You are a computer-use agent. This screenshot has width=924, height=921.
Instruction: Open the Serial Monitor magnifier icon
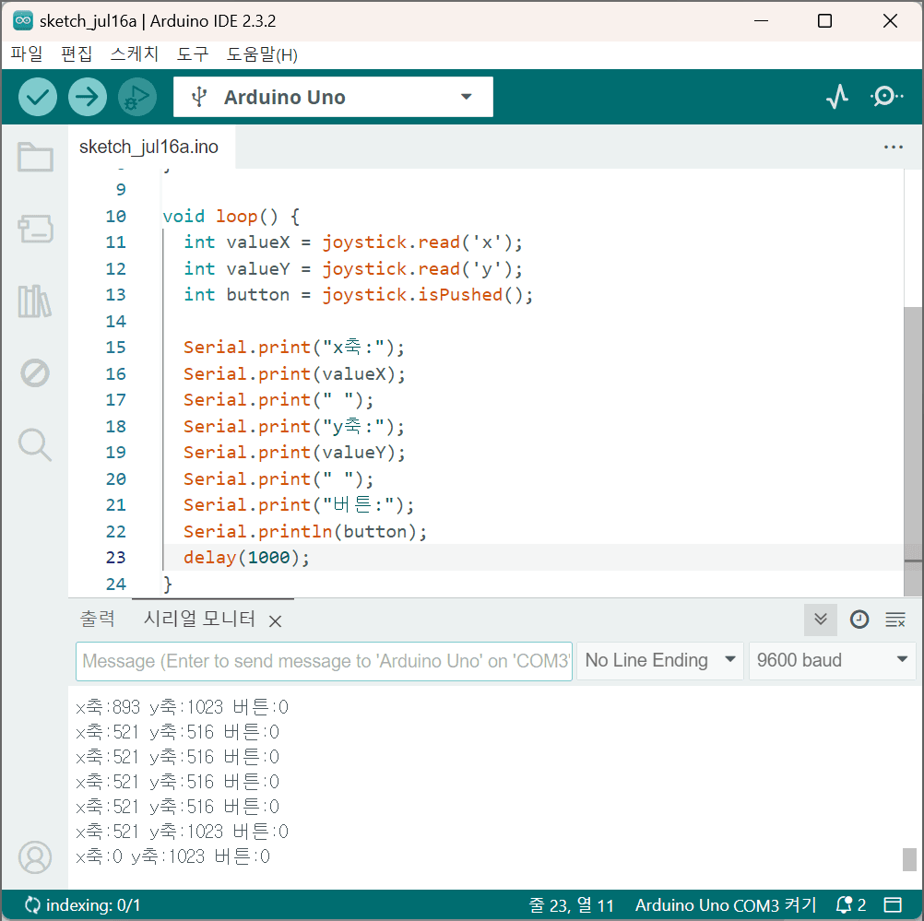click(886, 96)
